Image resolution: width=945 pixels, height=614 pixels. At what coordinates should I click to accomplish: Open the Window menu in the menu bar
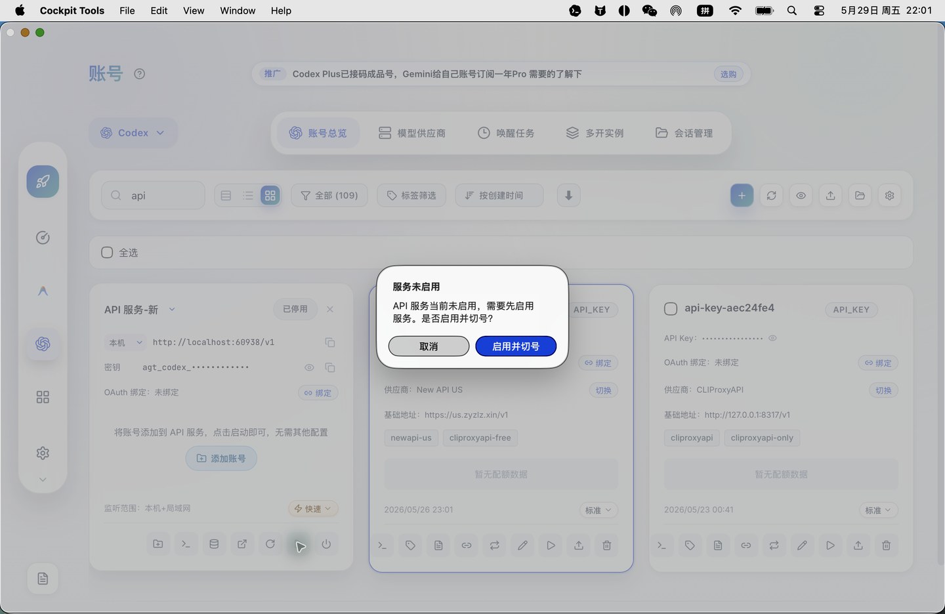(x=238, y=10)
